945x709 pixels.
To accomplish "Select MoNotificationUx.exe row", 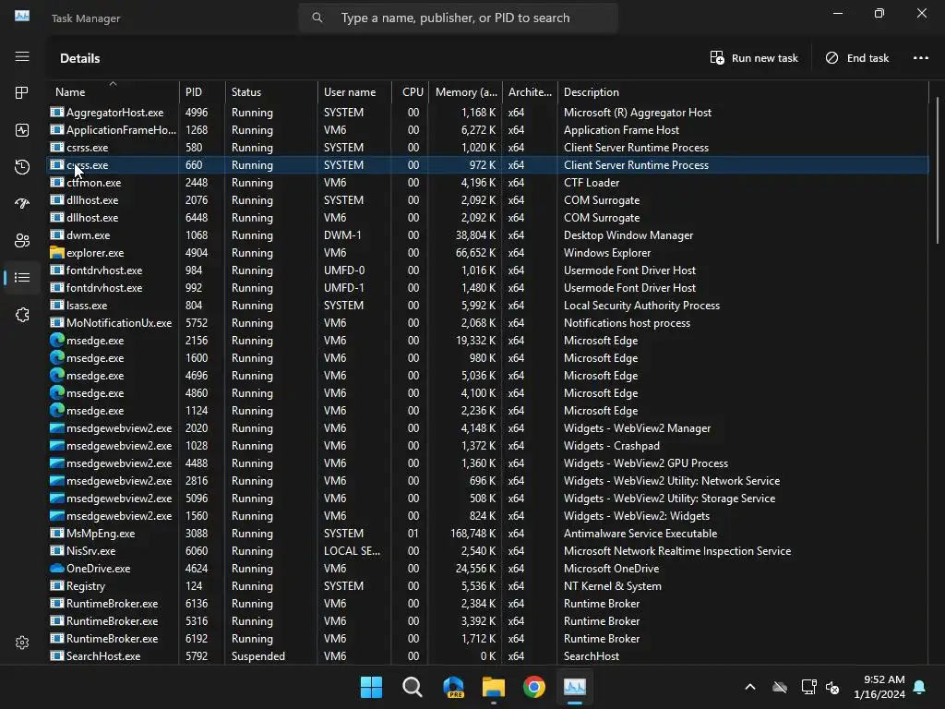I will pos(487,322).
